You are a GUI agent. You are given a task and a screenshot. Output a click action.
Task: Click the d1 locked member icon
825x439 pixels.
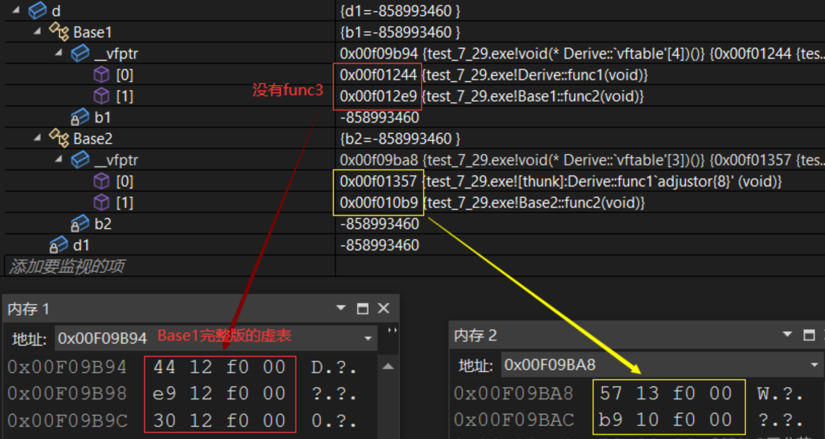[x=58, y=245]
